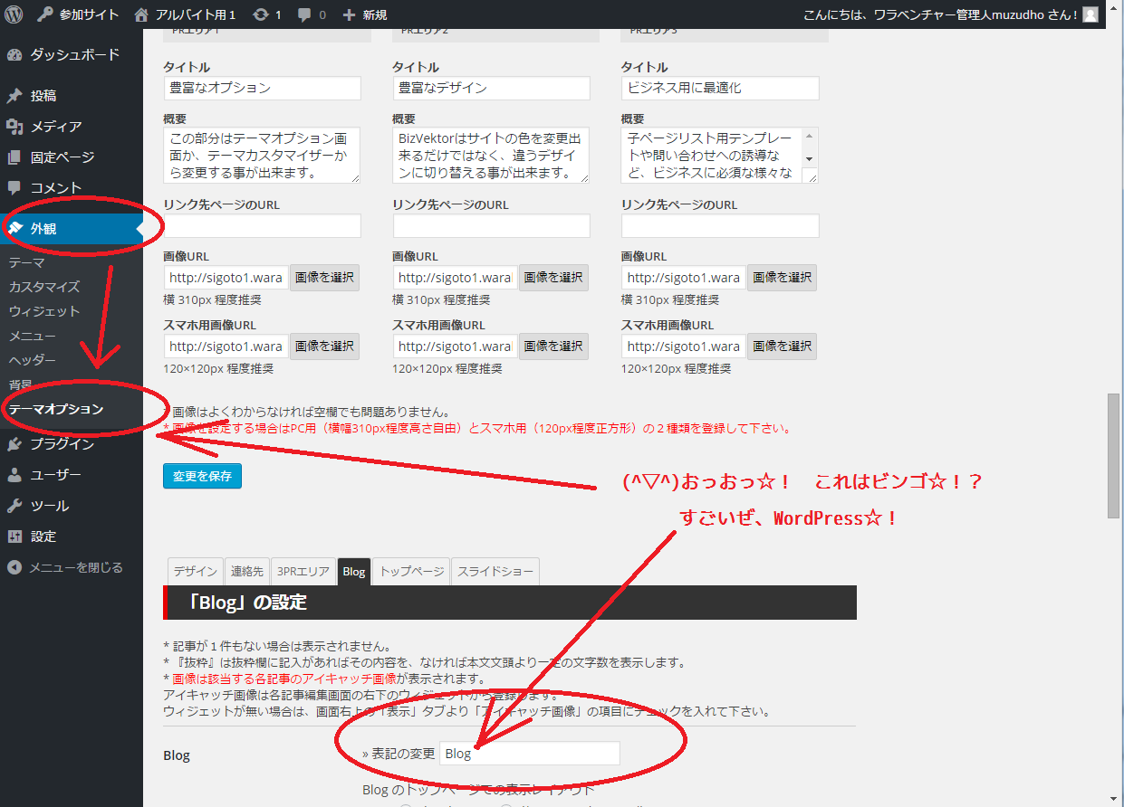
Task: Click first column 概要 textarea
Action: point(263,156)
